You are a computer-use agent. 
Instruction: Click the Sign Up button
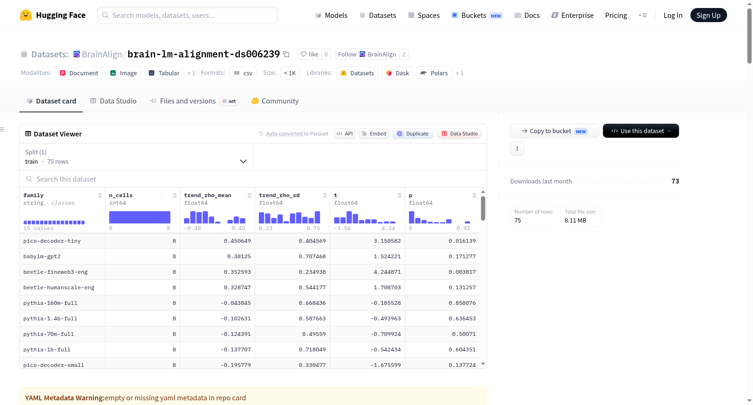(708, 15)
